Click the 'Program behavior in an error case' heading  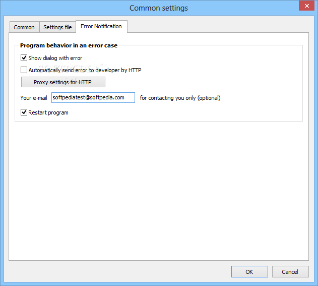69,45
